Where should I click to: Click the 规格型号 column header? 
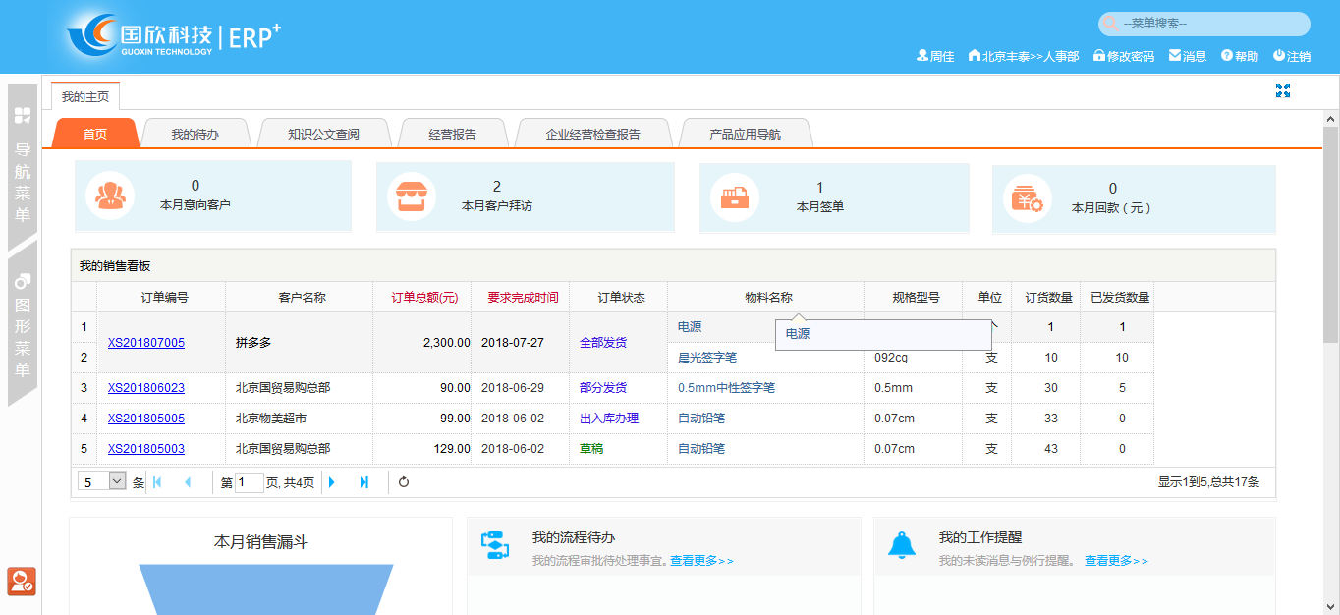click(x=916, y=297)
